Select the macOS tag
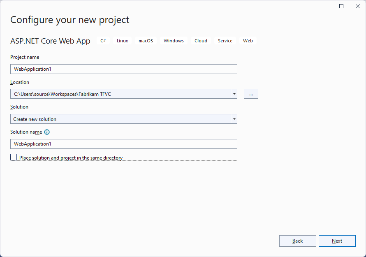Image resolution: width=366 pixels, height=257 pixels. 146,41
